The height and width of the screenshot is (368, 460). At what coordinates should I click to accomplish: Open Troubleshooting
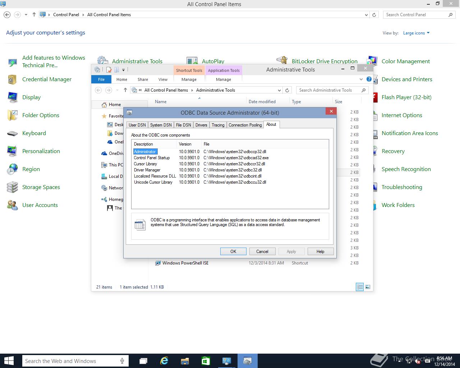[x=402, y=187]
